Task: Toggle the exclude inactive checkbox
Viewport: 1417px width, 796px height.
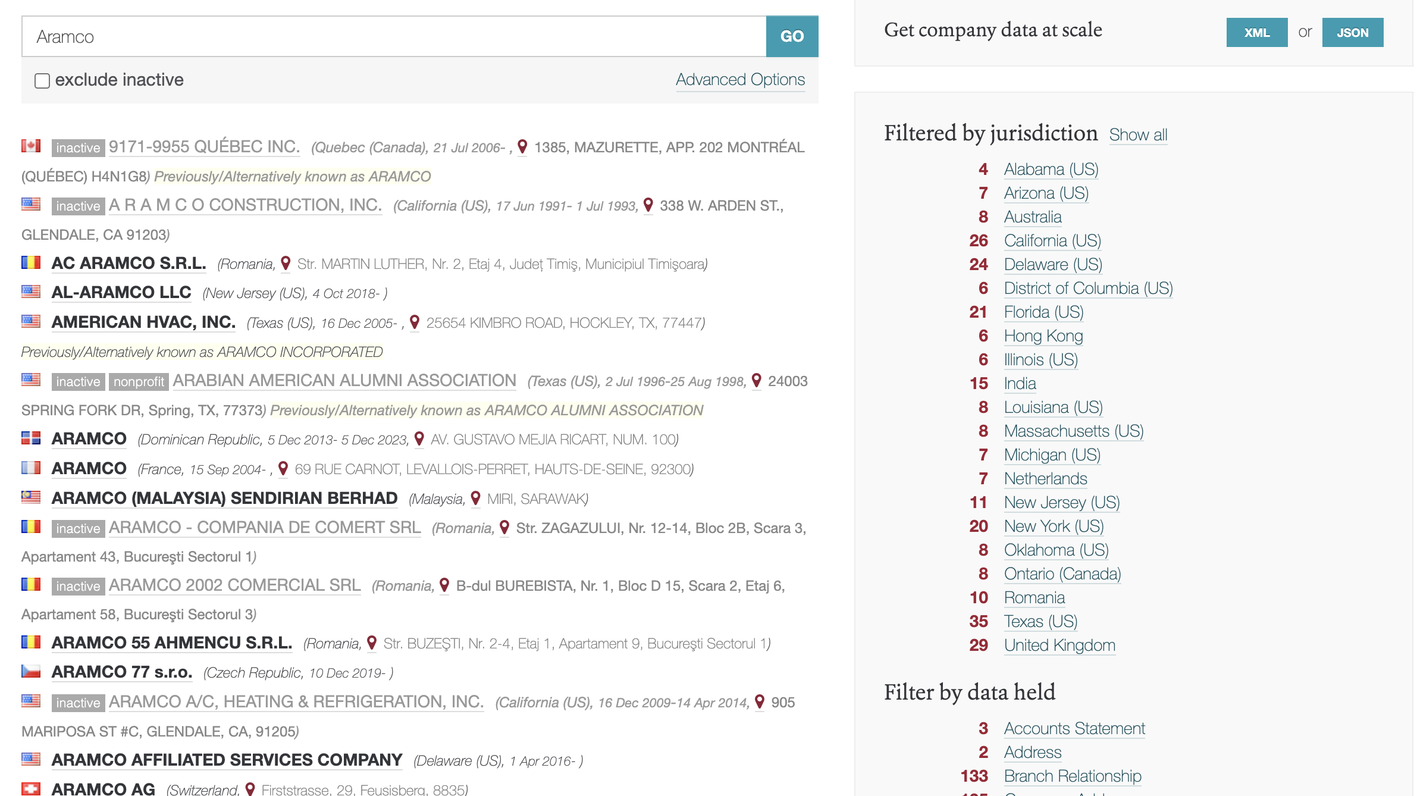Action: pos(42,80)
